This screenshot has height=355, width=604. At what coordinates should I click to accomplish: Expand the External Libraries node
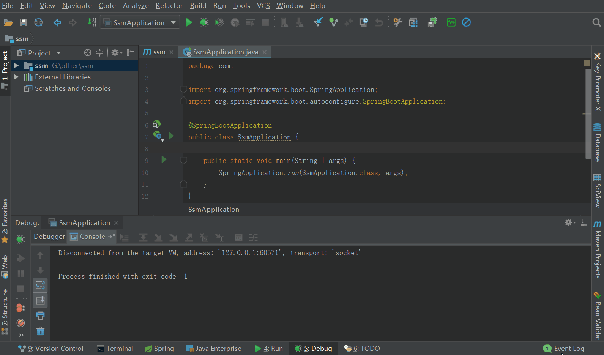pos(16,77)
